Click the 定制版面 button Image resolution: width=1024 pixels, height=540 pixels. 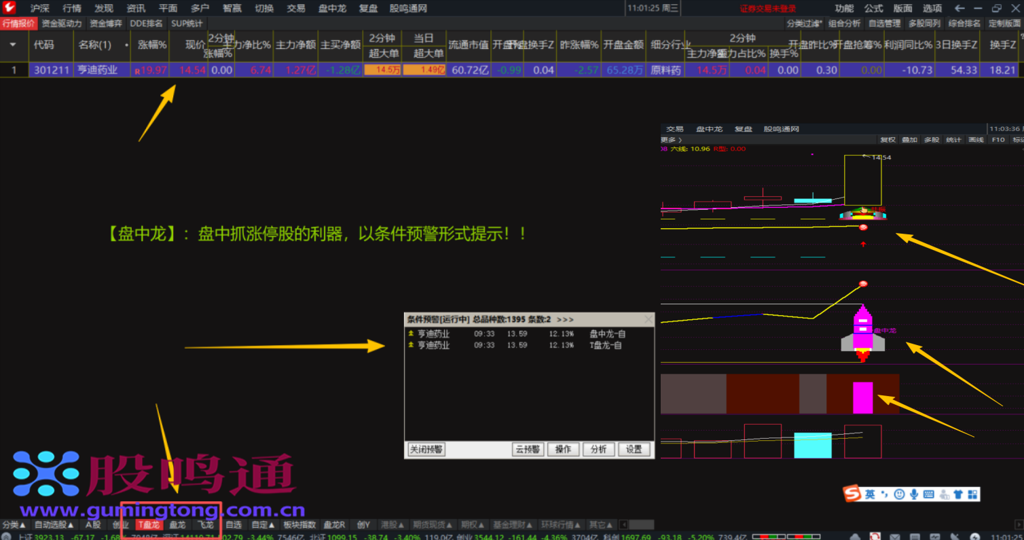pyautogui.click(x=1004, y=23)
